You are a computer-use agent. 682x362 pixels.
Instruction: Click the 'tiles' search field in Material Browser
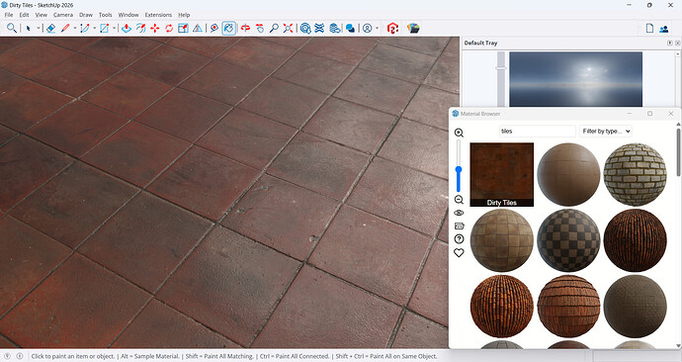point(537,131)
